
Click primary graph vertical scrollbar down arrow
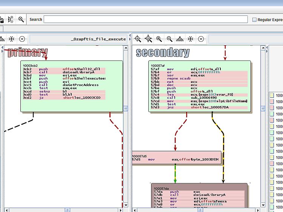tap(126, 205)
